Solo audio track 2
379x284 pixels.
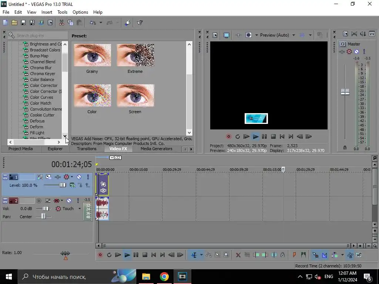(78, 201)
